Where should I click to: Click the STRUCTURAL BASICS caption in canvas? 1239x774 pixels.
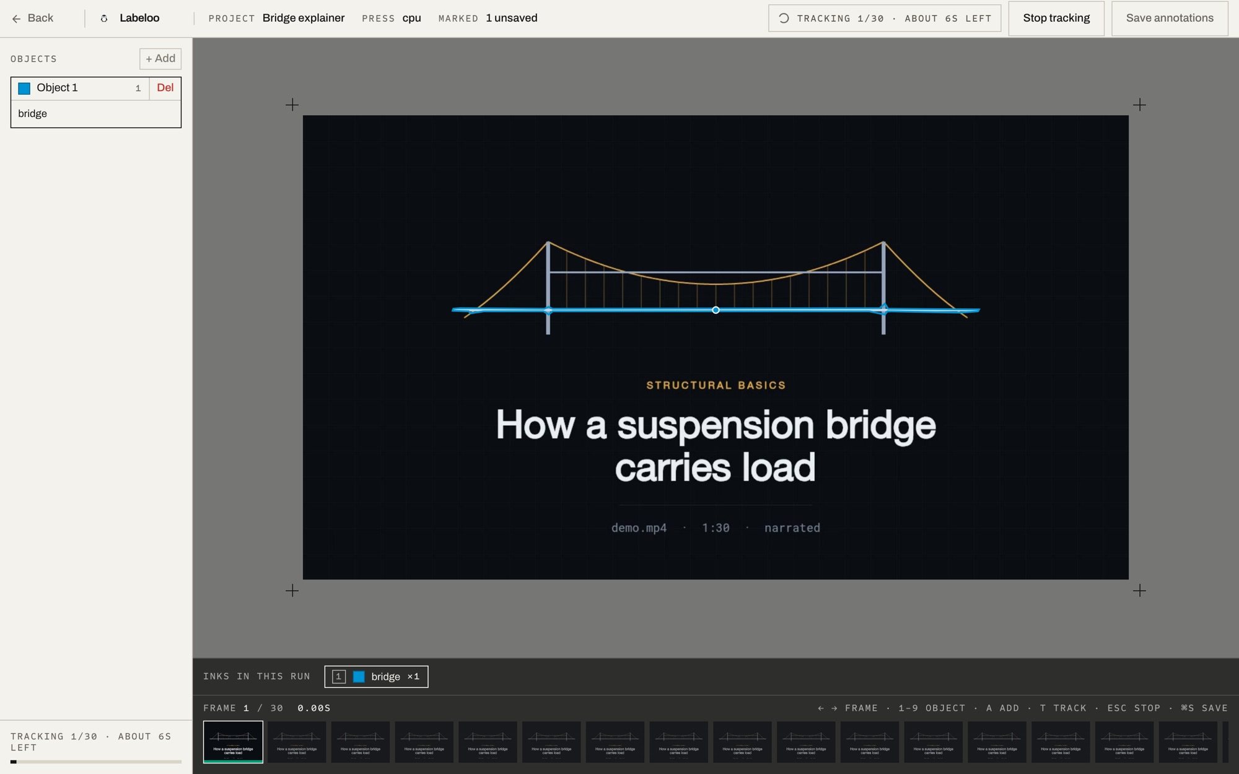[716, 385]
